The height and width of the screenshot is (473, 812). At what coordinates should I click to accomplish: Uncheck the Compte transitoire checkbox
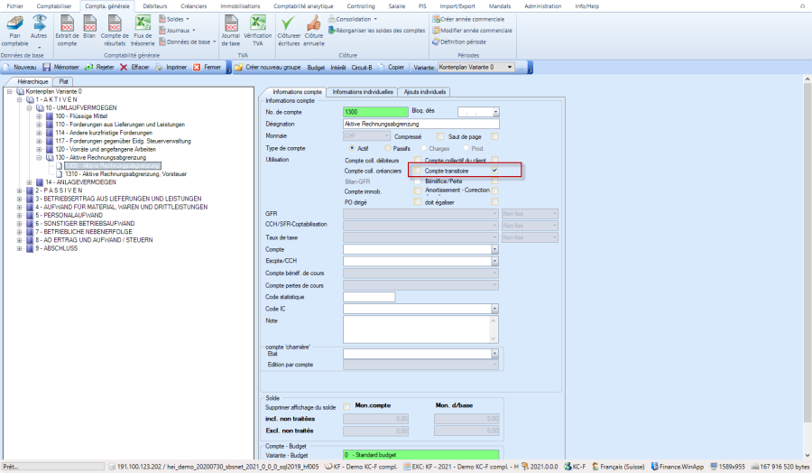point(494,171)
